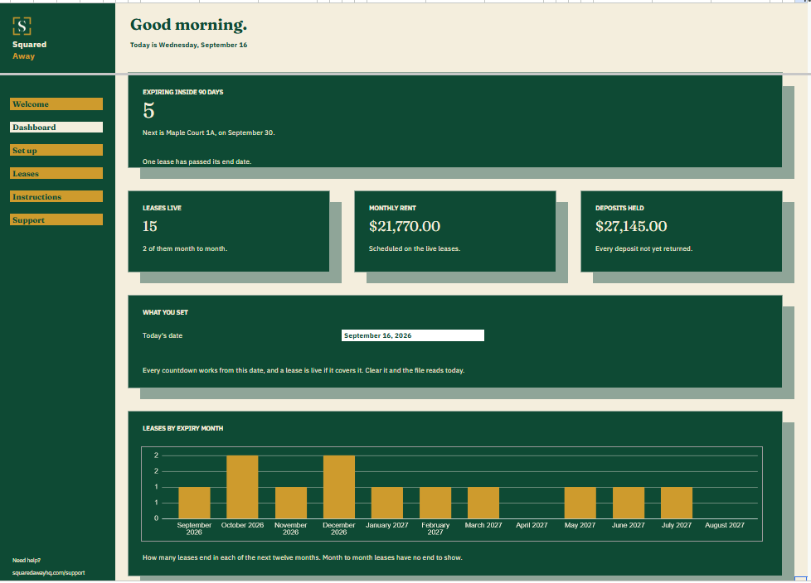Click 'Today is Wednesday, September 16' text
The image size is (811, 583).
coord(189,45)
